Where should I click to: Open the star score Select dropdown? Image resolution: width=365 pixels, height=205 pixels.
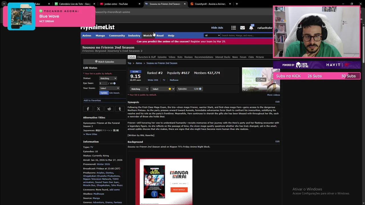pos(163,89)
